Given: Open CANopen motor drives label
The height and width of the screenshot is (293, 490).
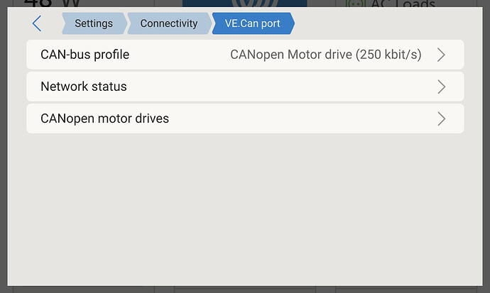Looking at the screenshot, I should coord(105,118).
